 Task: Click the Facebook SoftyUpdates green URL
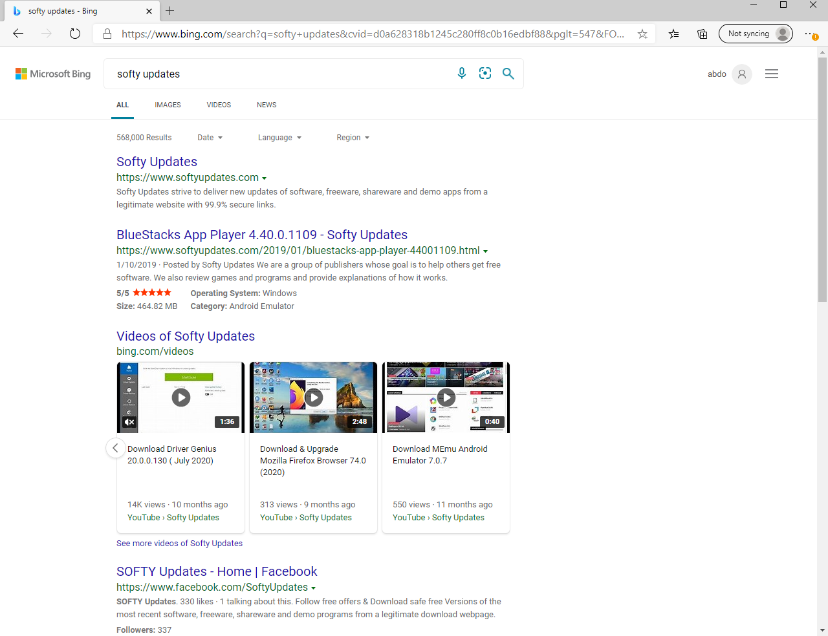212,587
